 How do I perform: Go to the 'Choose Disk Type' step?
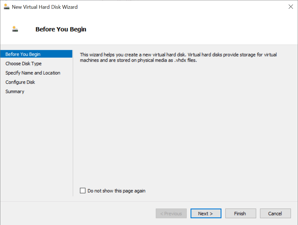click(23, 63)
